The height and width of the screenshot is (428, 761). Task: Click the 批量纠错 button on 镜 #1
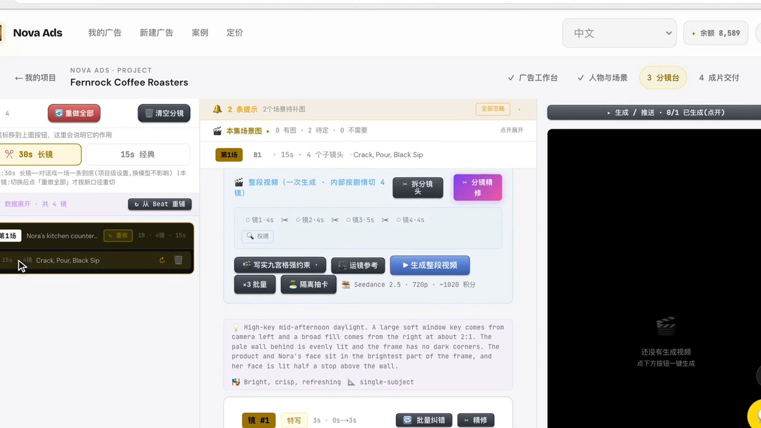(x=424, y=420)
